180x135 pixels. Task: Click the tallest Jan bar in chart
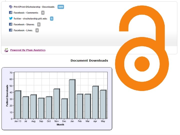tap(72, 99)
